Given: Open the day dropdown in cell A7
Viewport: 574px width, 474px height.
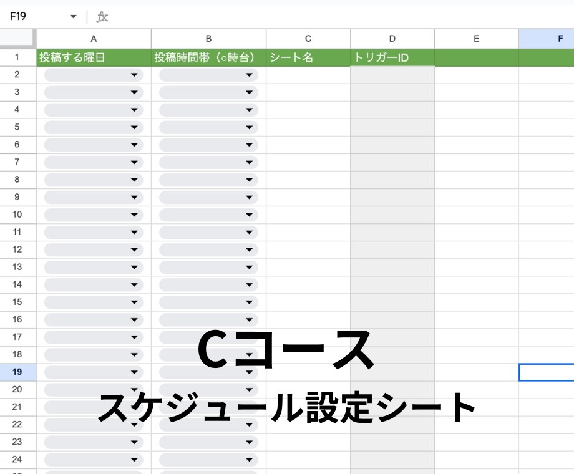Looking at the screenshot, I should pos(134,162).
